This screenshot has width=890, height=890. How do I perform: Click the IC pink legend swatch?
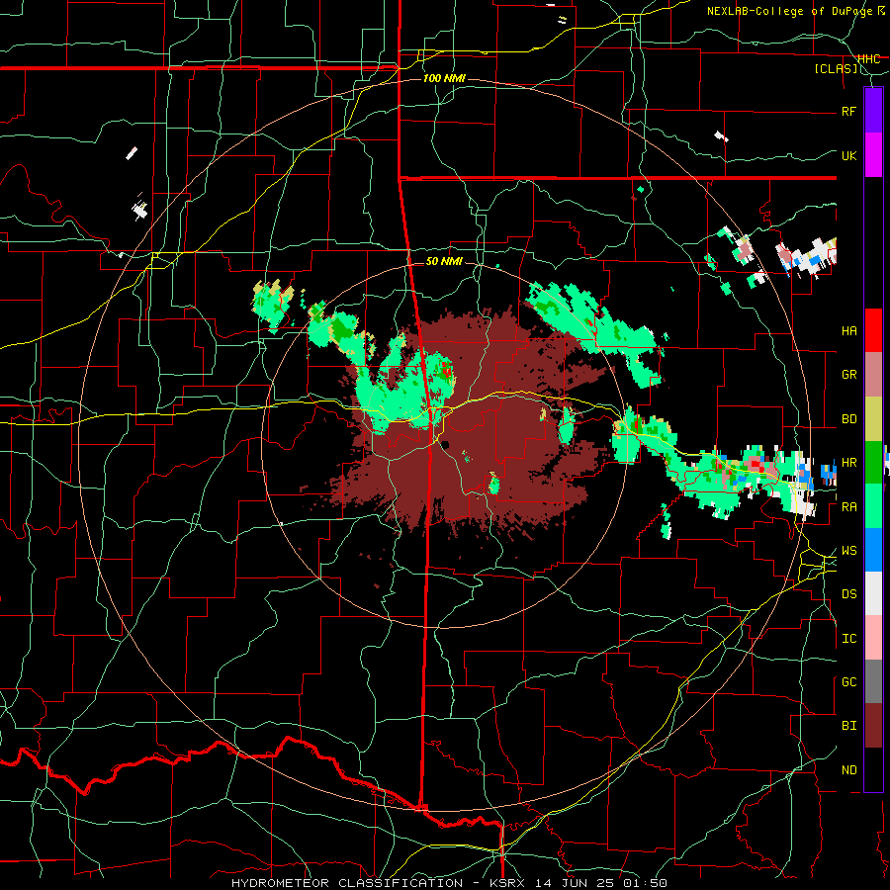[x=873, y=638]
